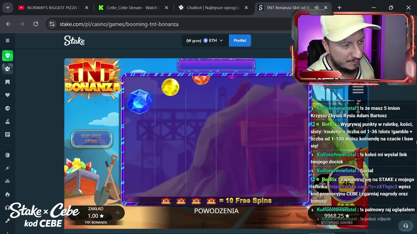Open the Sports basketball icon in sidebar
Screen dimensions: 417x234
tap(7, 69)
